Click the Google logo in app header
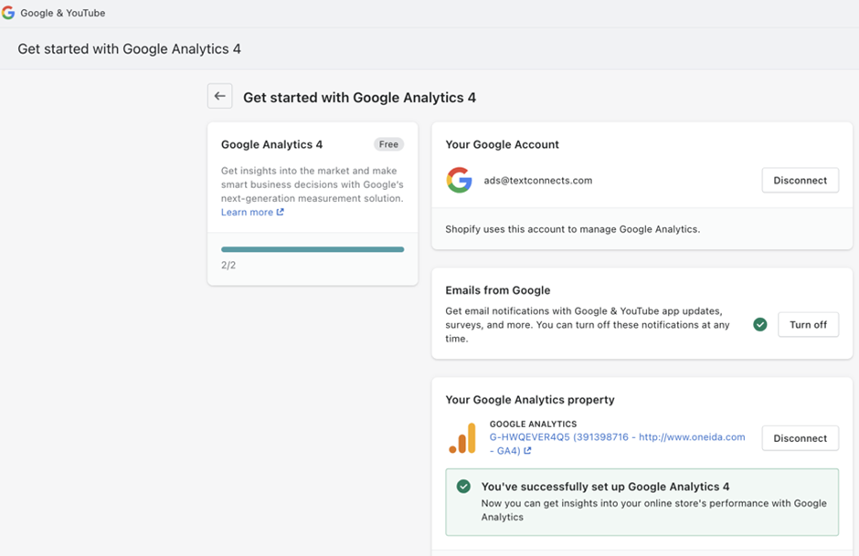The height and width of the screenshot is (556, 859). click(x=8, y=13)
